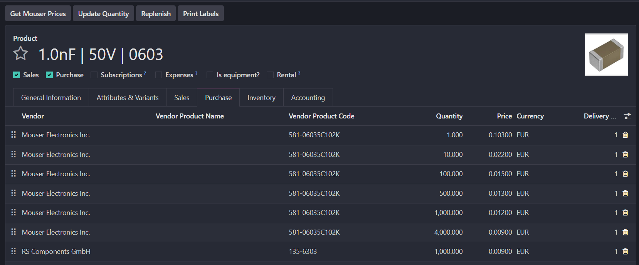Switch to the Inventory tab
The height and width of the screenshot is (265, 639).
tap(261, 98)
